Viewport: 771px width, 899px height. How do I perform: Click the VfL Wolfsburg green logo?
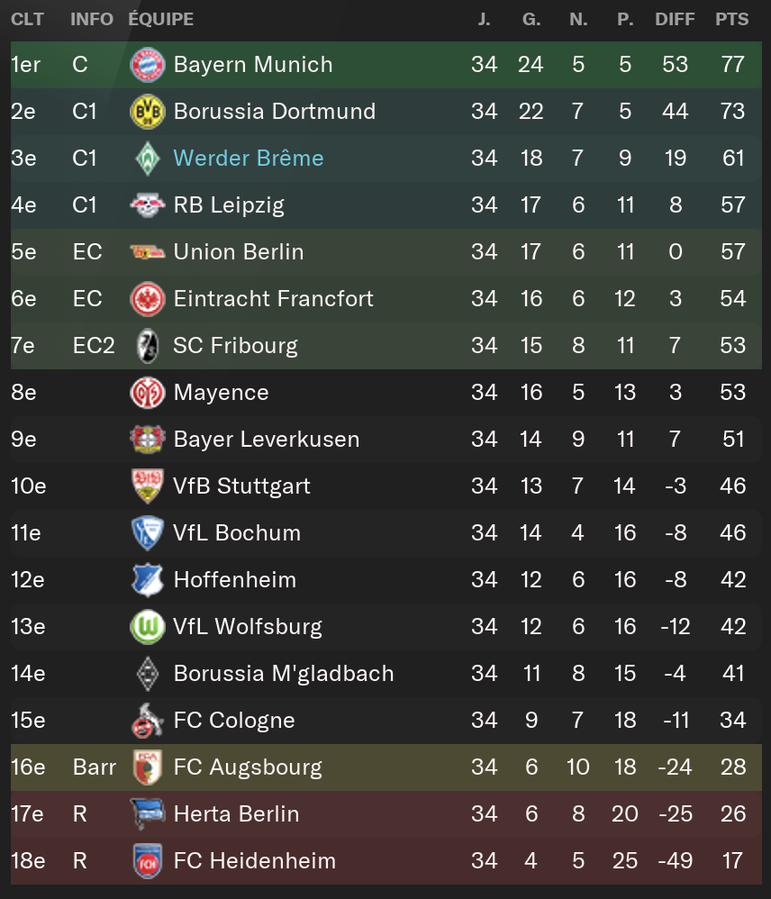pyautogui.click(x=148, y=627)
